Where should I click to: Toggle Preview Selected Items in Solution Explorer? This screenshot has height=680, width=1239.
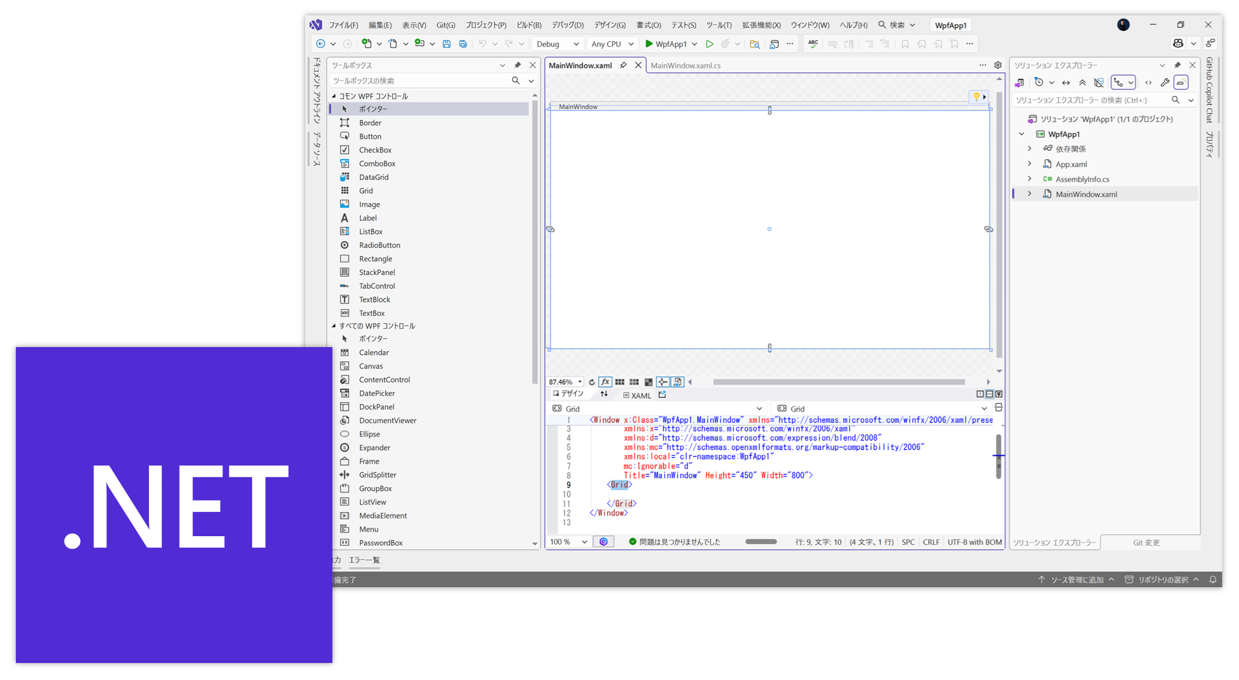click(x=1181, y=83)
